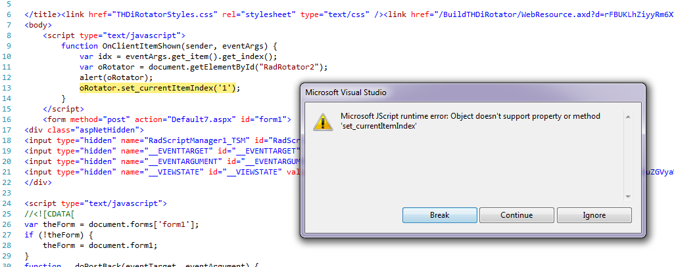Click the error message scrollbar down arrow
Image resolution: width=674 pixels, height=267 pixels.
pos(628,197)
